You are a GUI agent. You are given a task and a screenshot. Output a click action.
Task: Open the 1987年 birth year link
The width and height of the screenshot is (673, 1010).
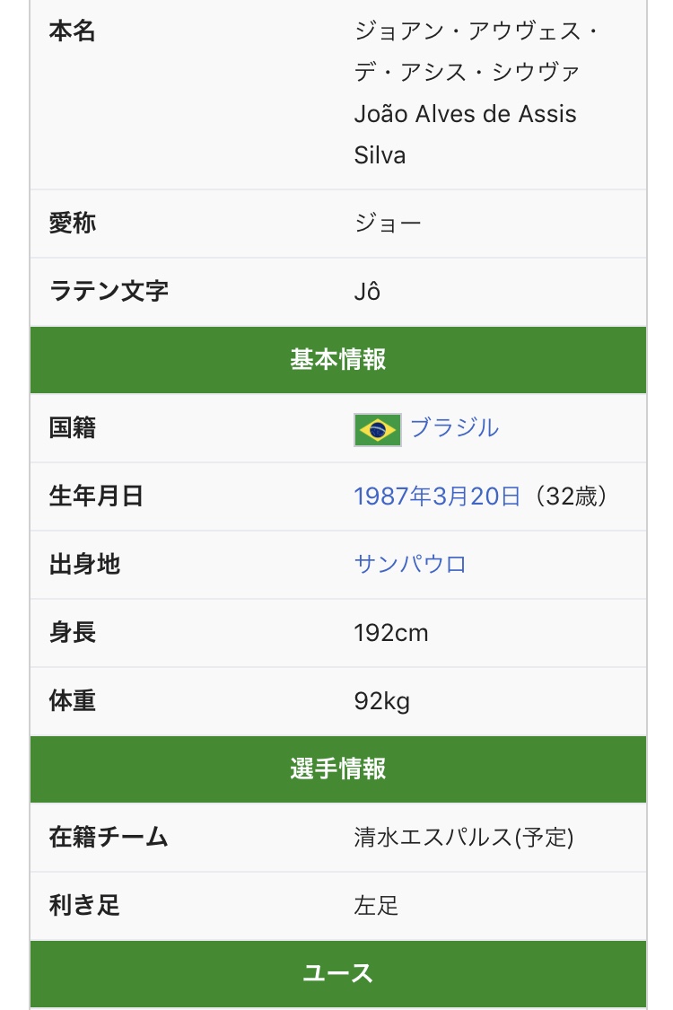393,496
